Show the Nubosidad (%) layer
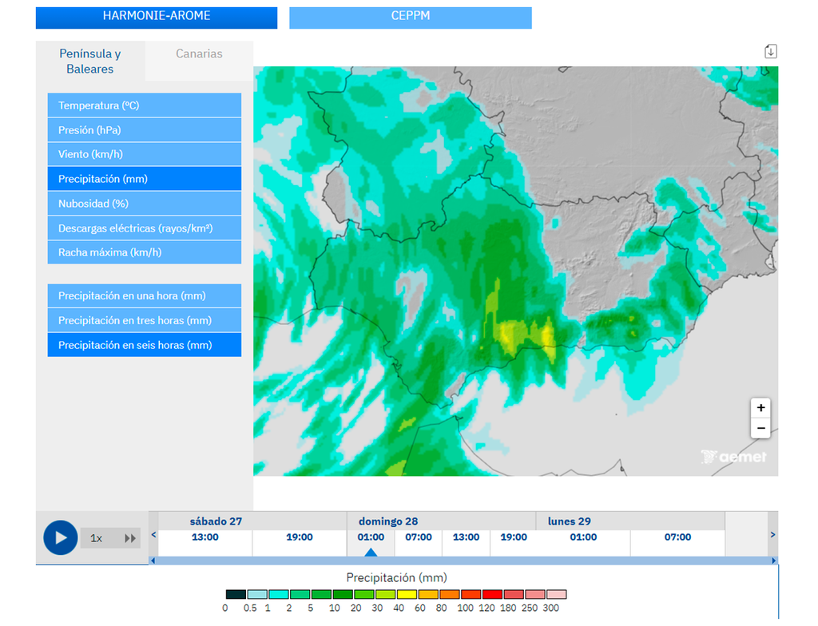This screenshot has height=626, width=818. coord(144,204)
